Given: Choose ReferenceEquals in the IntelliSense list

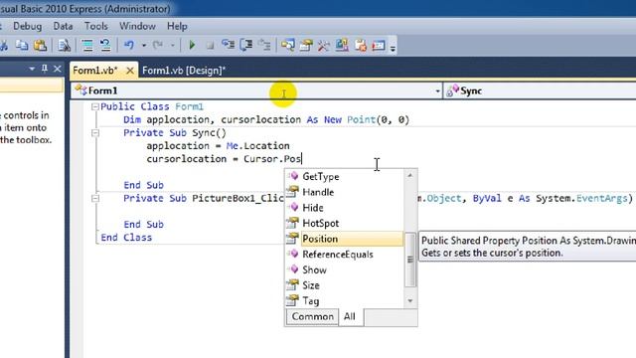Looking at the screenshot, I should coord(345,255).
